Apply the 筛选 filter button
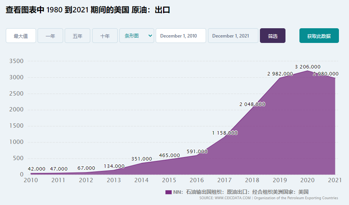This screenshot has width=349, height=205. [x=273, y=36]
